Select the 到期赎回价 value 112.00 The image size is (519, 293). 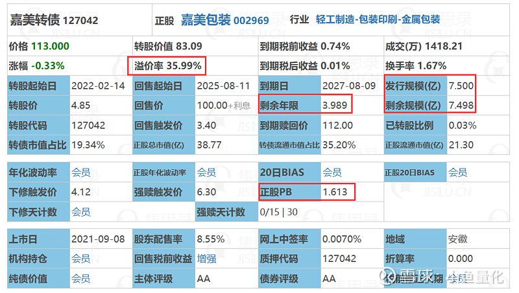[338, 125]
